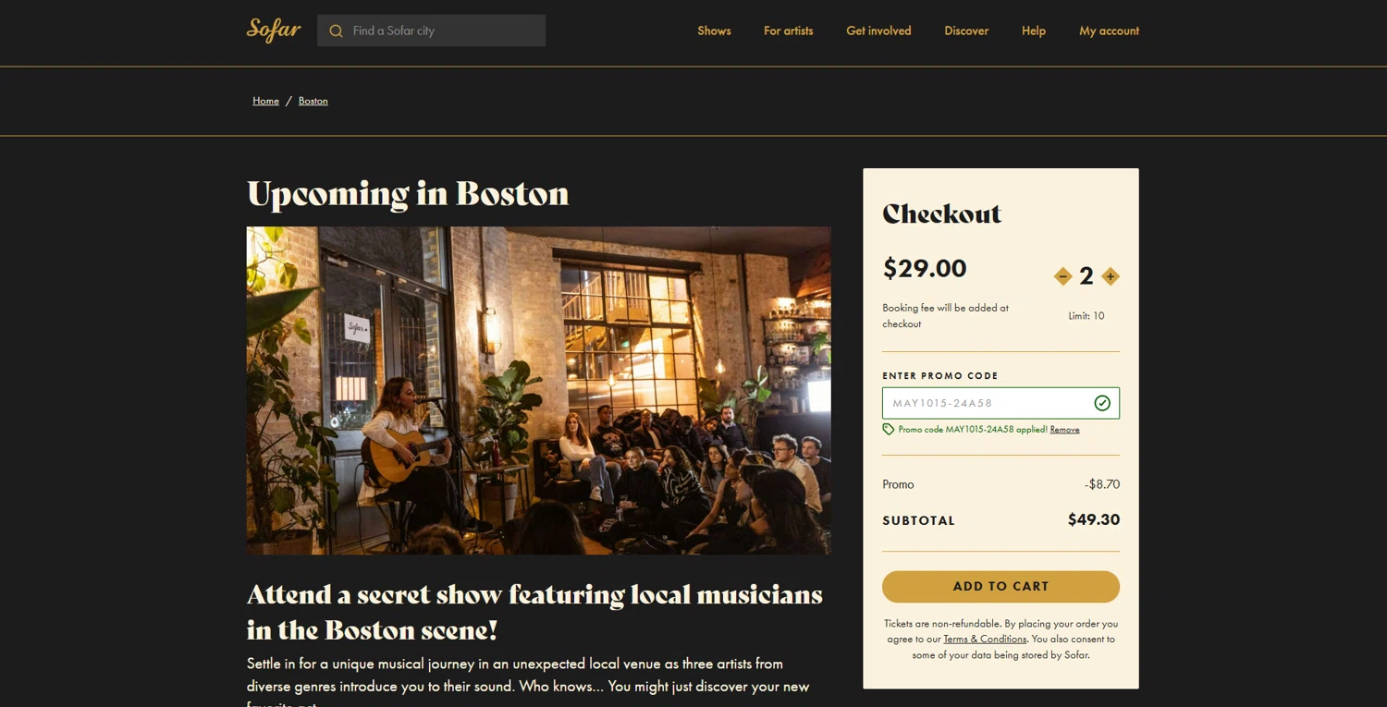Increase ticket quantity with plus button
Image resolution: width=1387 pixels, height=707 pixels.
(1111, 276)
